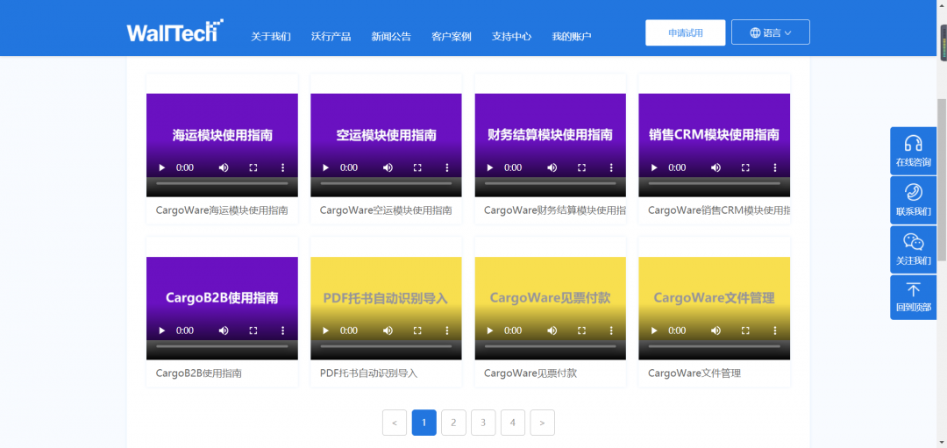Mute the 销售CRM模块使用指南 video
The image size is (947, 448).
pyautogui.click(x=716, y=167)
